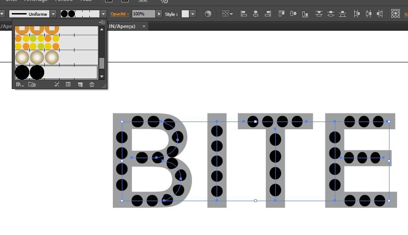This screenshot has width=408, height=235.
Task: Click the Vertical Align Top icon
Action: 282,14
